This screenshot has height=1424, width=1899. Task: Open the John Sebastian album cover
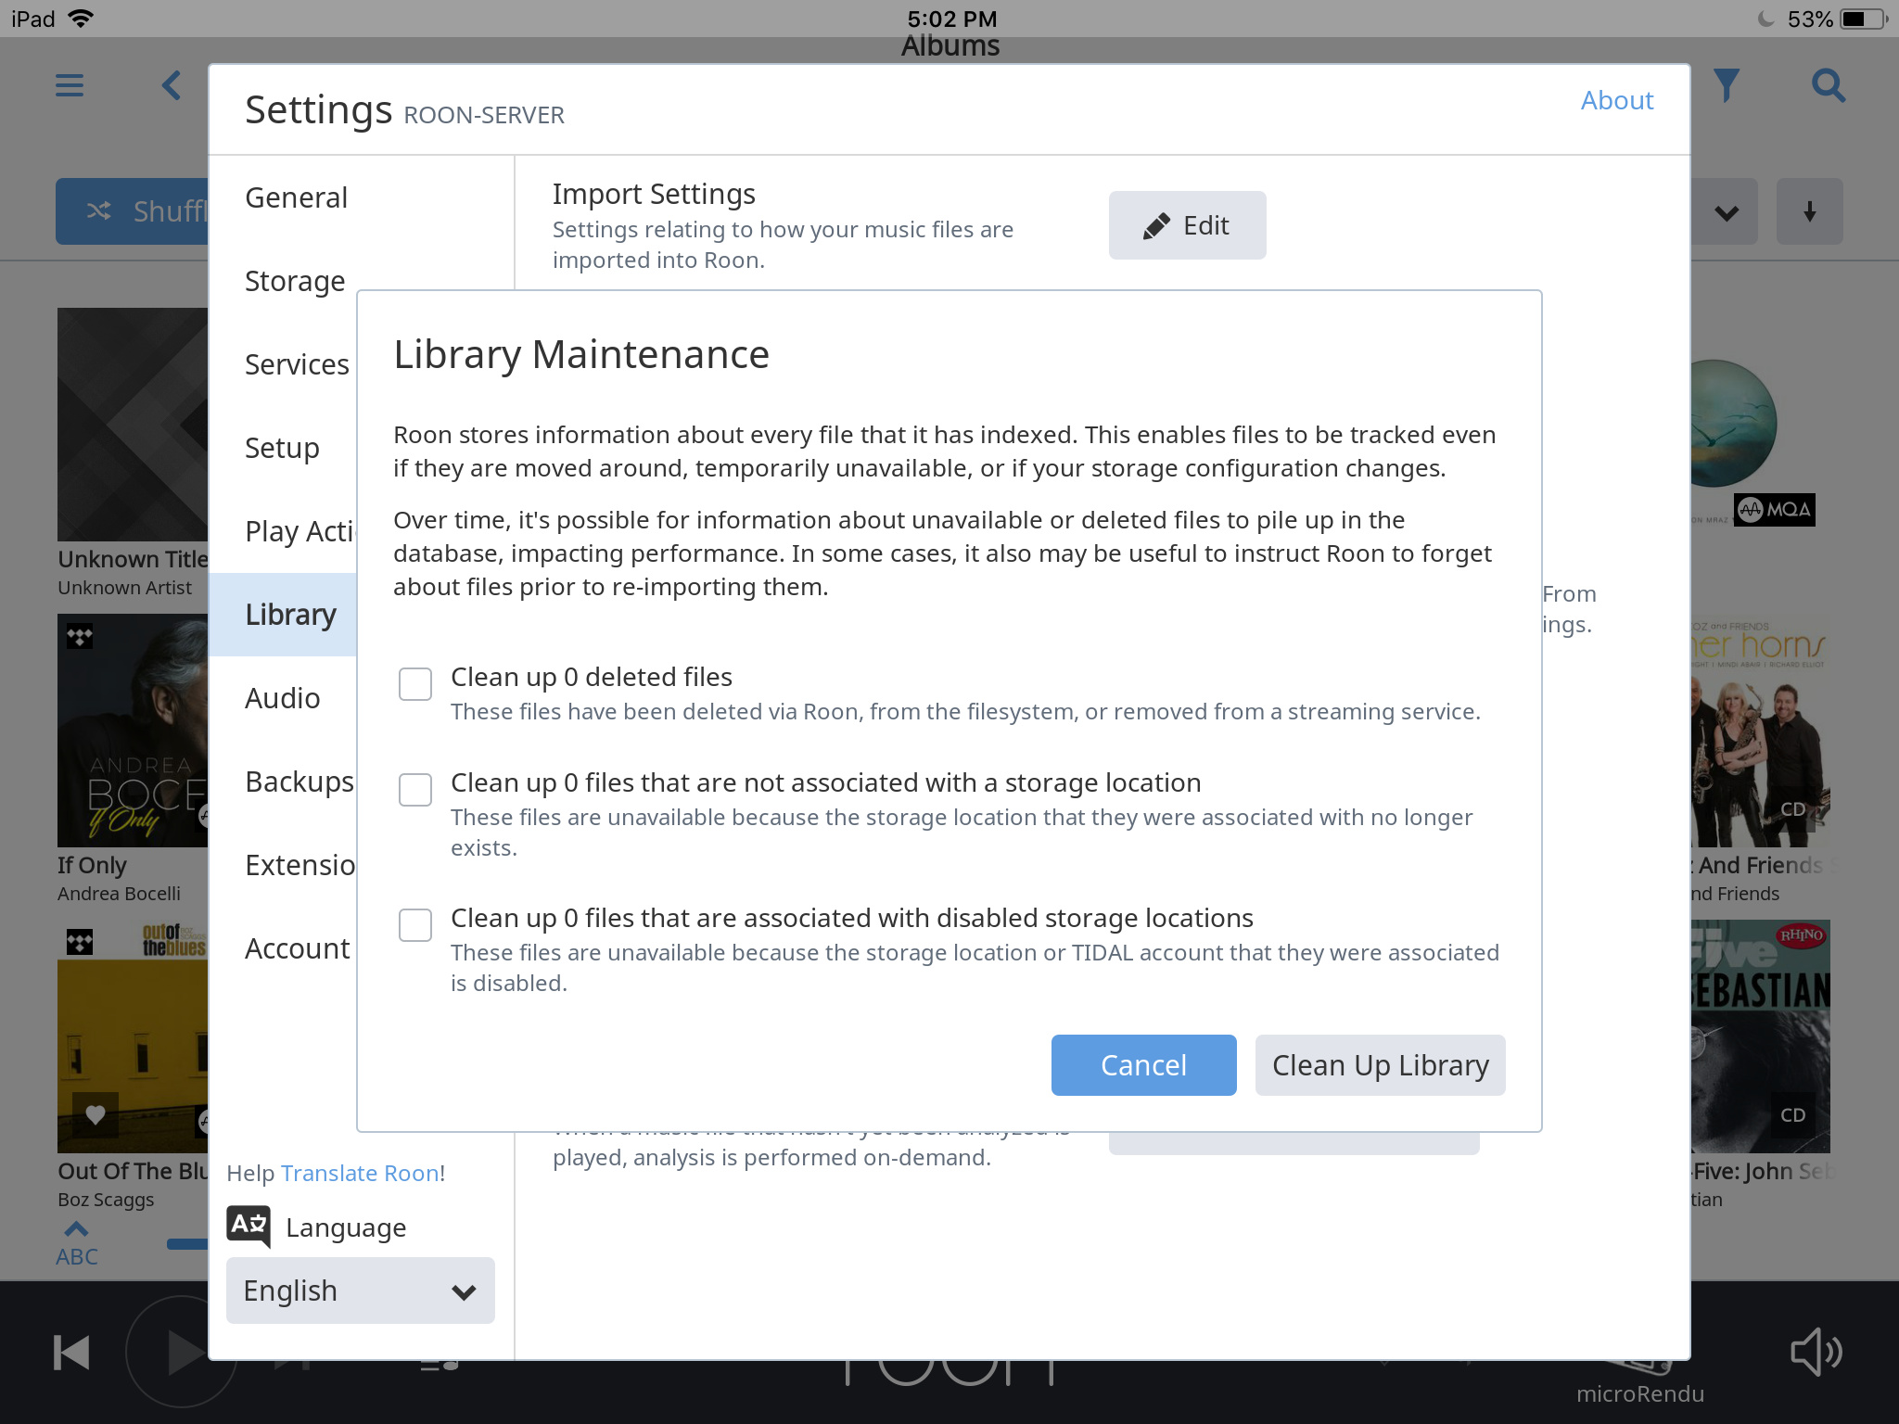click(1760, 1036)
